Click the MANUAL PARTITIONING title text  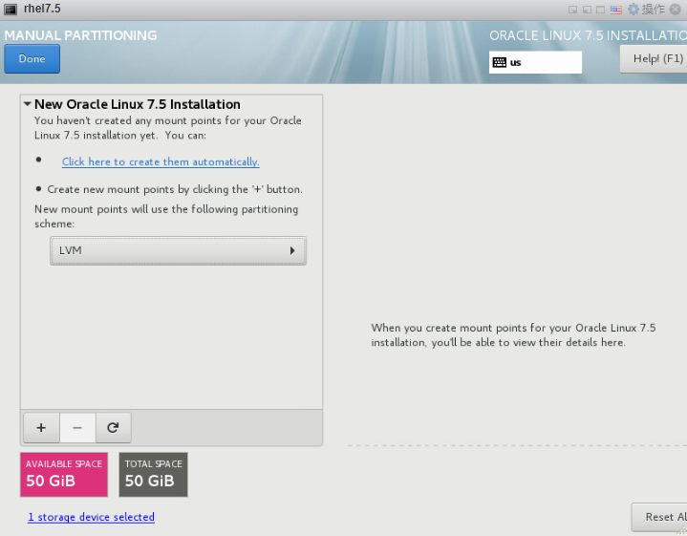tap(80, 35)
